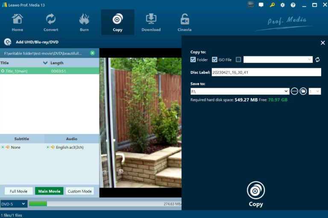Start copying with the big Copy button

tap(256, 194)
